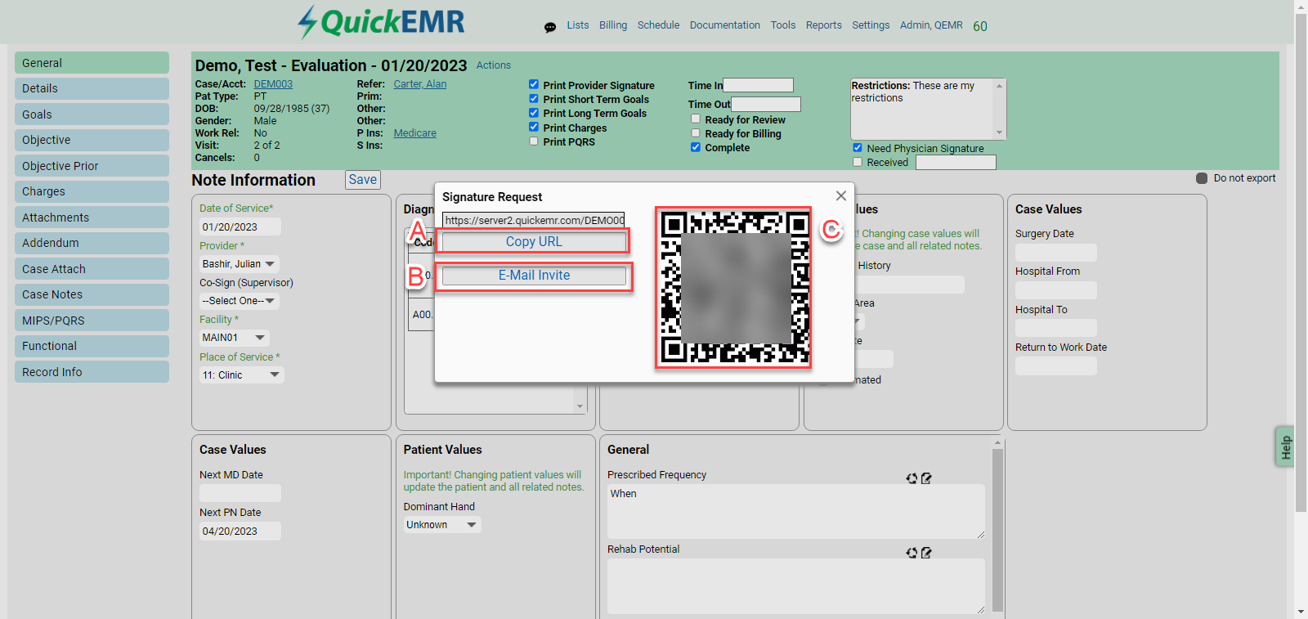Screen dimensions: 1308x619
Task: View the Case Notes tab
Action: (x=92, y=294)
